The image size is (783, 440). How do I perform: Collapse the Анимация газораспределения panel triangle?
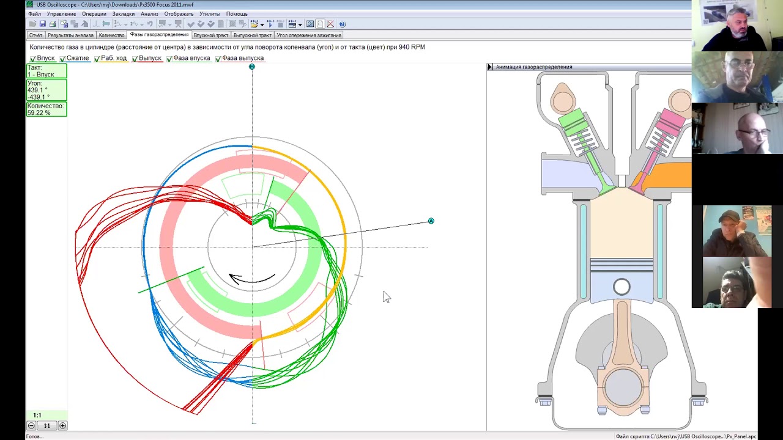click(489, 67)
